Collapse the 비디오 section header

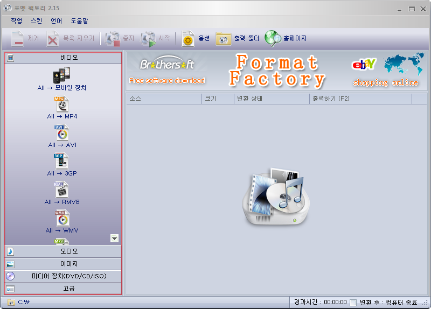[63, 58]
